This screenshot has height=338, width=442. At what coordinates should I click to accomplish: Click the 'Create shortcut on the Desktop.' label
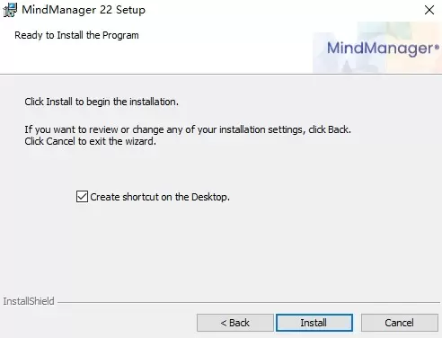[160, 197]
